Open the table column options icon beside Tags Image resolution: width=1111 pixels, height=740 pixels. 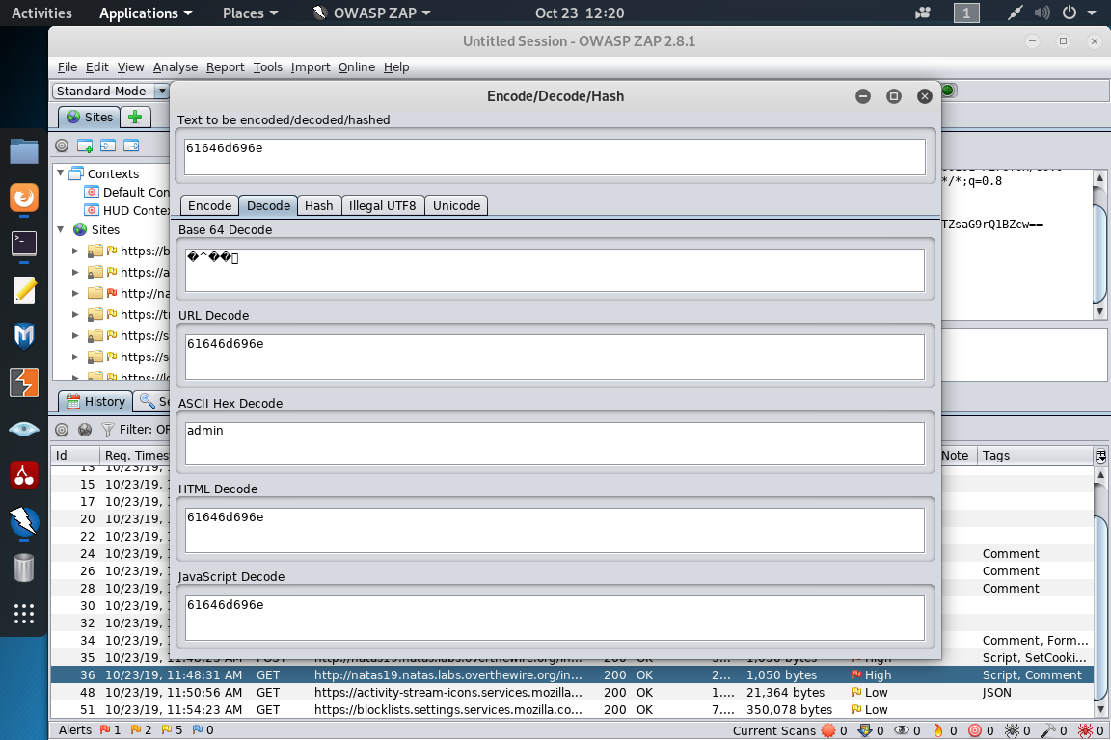pos(1100,456)
